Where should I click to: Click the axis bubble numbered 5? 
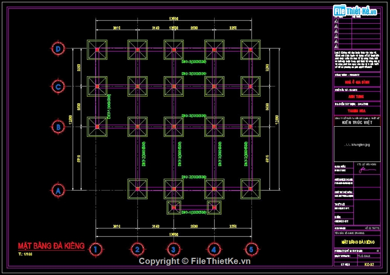pos(251,249)
